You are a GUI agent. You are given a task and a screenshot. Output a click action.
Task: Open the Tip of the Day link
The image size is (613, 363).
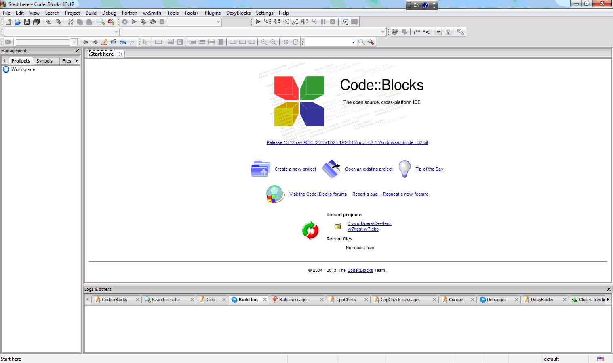pos(429,169)
